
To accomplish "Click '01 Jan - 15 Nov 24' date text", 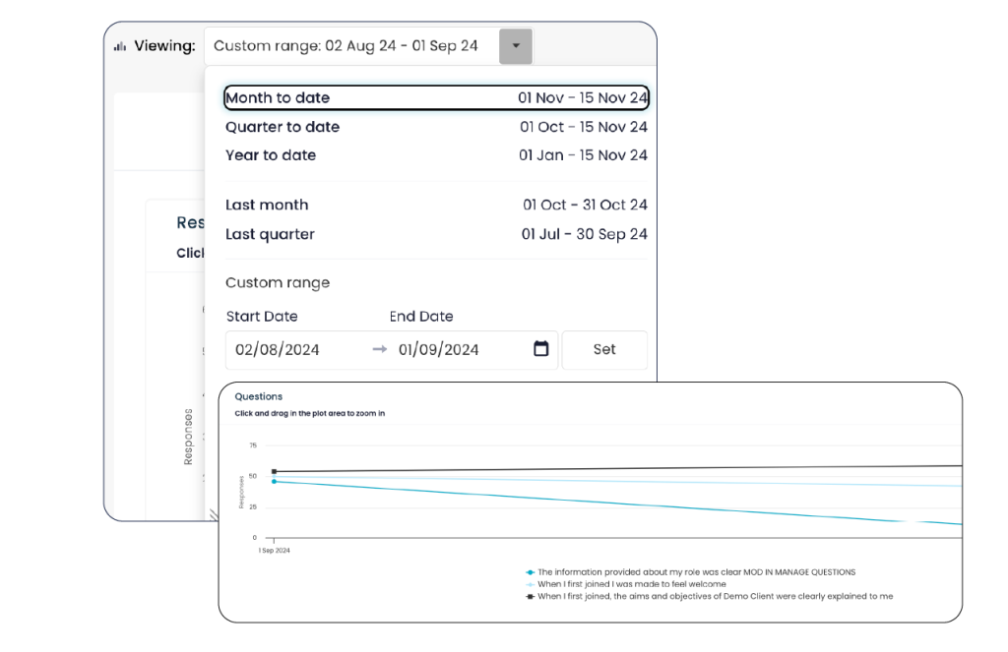I will point(583,155).
